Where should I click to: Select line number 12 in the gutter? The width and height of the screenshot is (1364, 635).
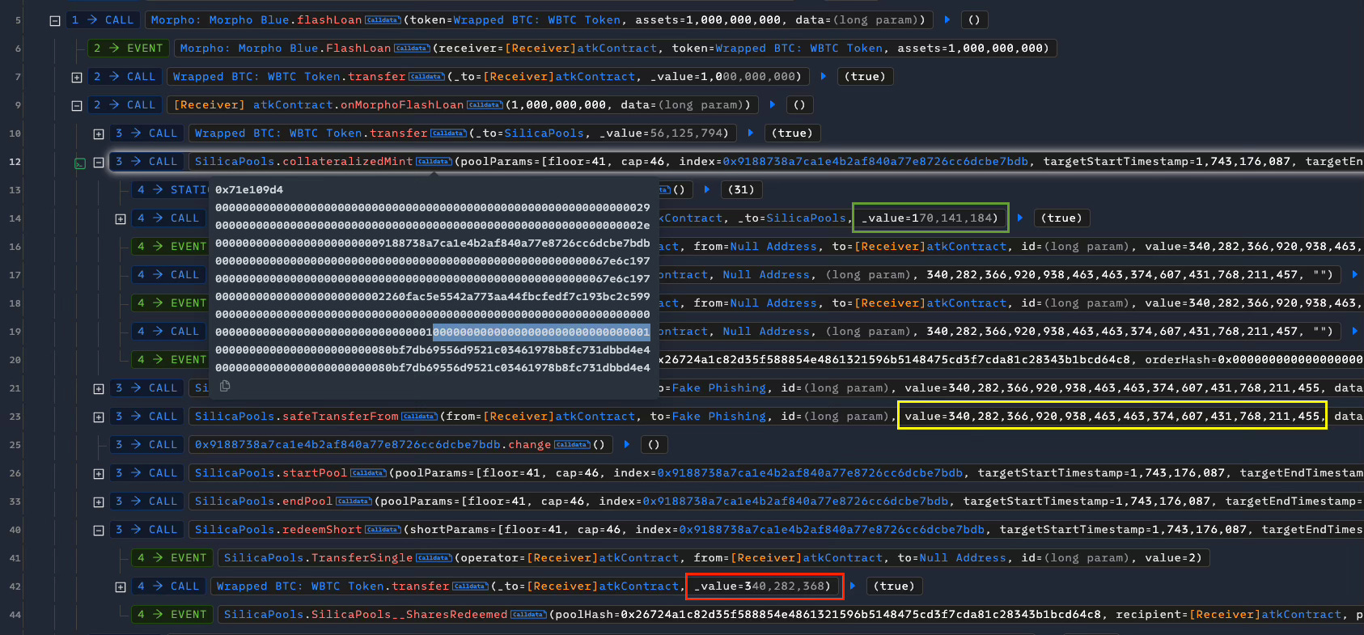(x=15, y=162)
